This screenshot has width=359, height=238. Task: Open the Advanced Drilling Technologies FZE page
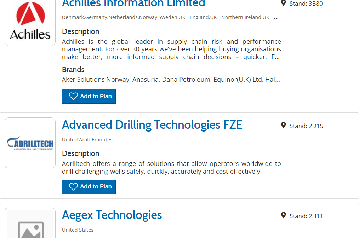click(x=152, y=125)
